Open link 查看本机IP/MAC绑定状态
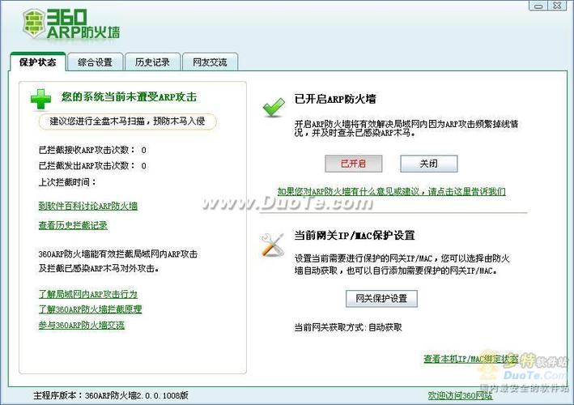The height and width of the screenshot is (405, 574). (470, 359)
